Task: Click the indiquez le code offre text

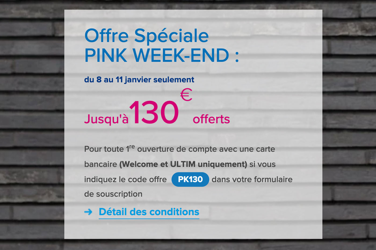Action: pos(125,179)
